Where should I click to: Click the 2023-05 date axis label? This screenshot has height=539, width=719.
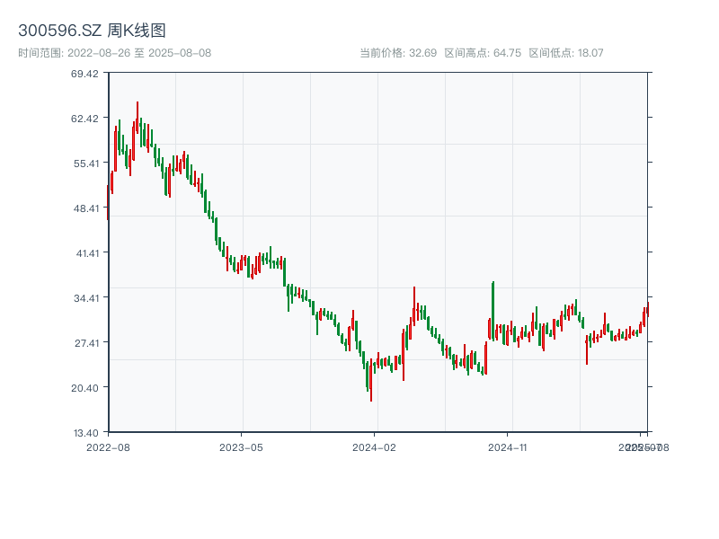coord(241,446)
